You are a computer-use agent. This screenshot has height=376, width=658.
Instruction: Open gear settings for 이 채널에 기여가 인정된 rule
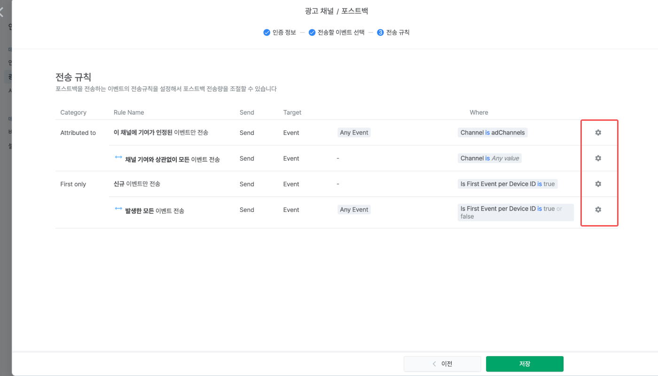[x=598, y=133]
